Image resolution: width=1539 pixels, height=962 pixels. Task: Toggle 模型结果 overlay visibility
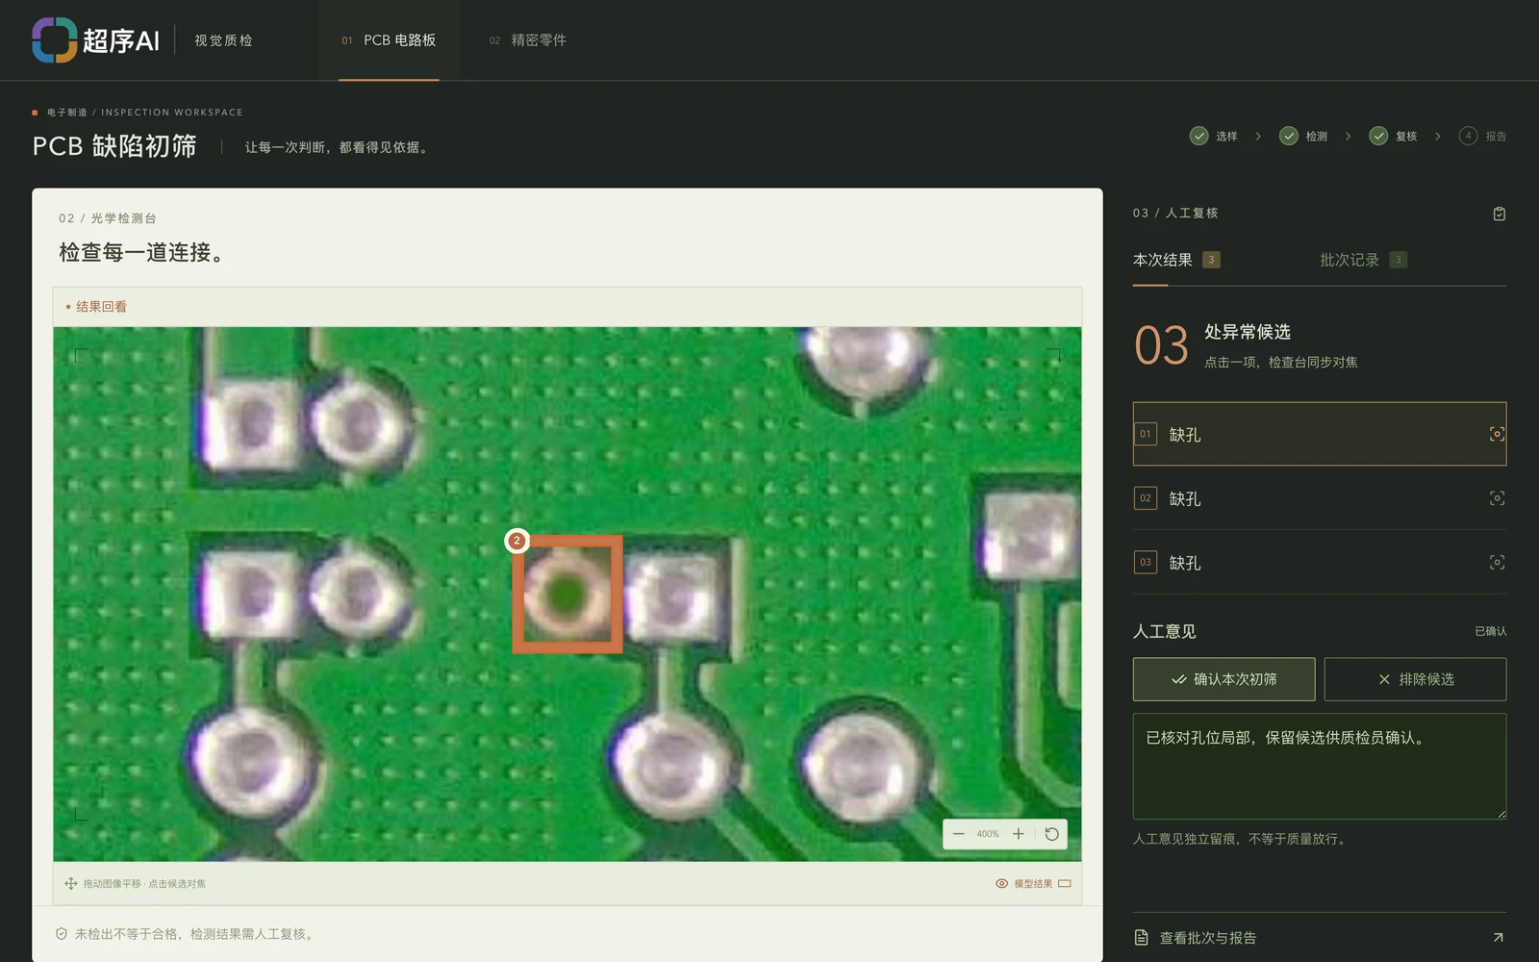tap(1032, 884)
